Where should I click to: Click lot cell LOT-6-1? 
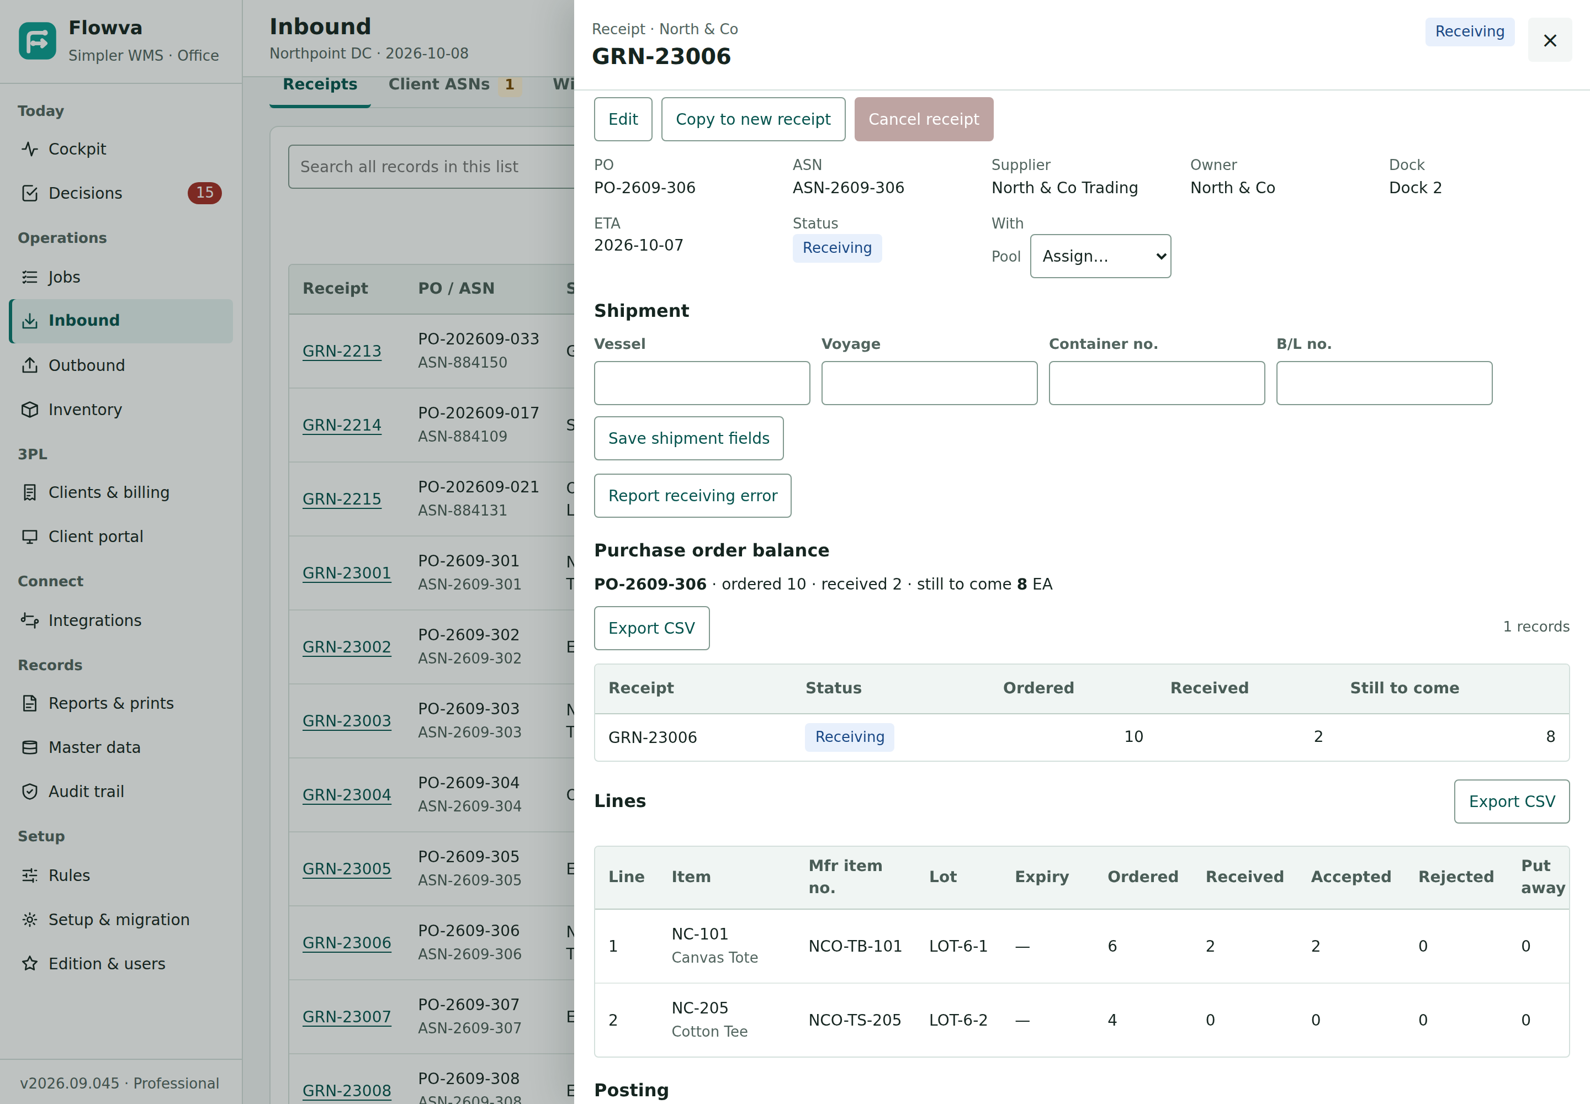[x=958, y=946]
